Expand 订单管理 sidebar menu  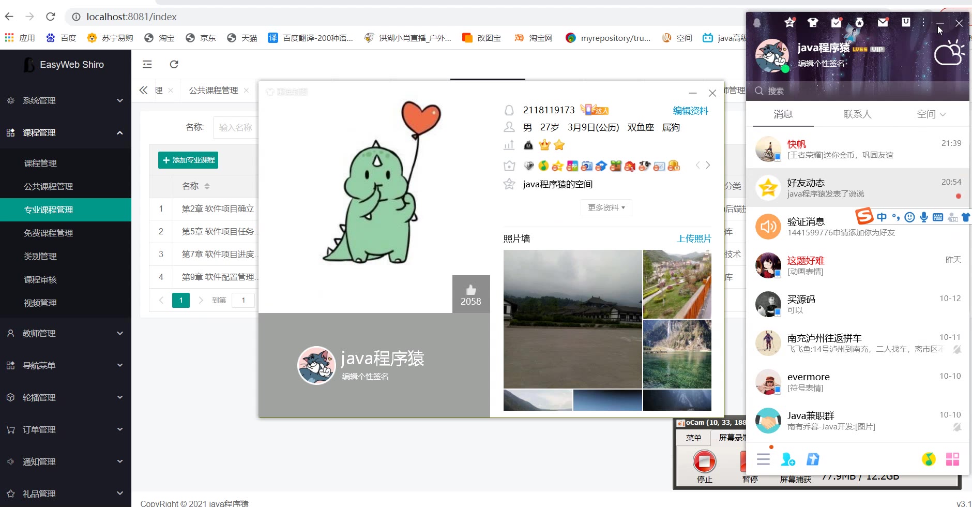66,429
